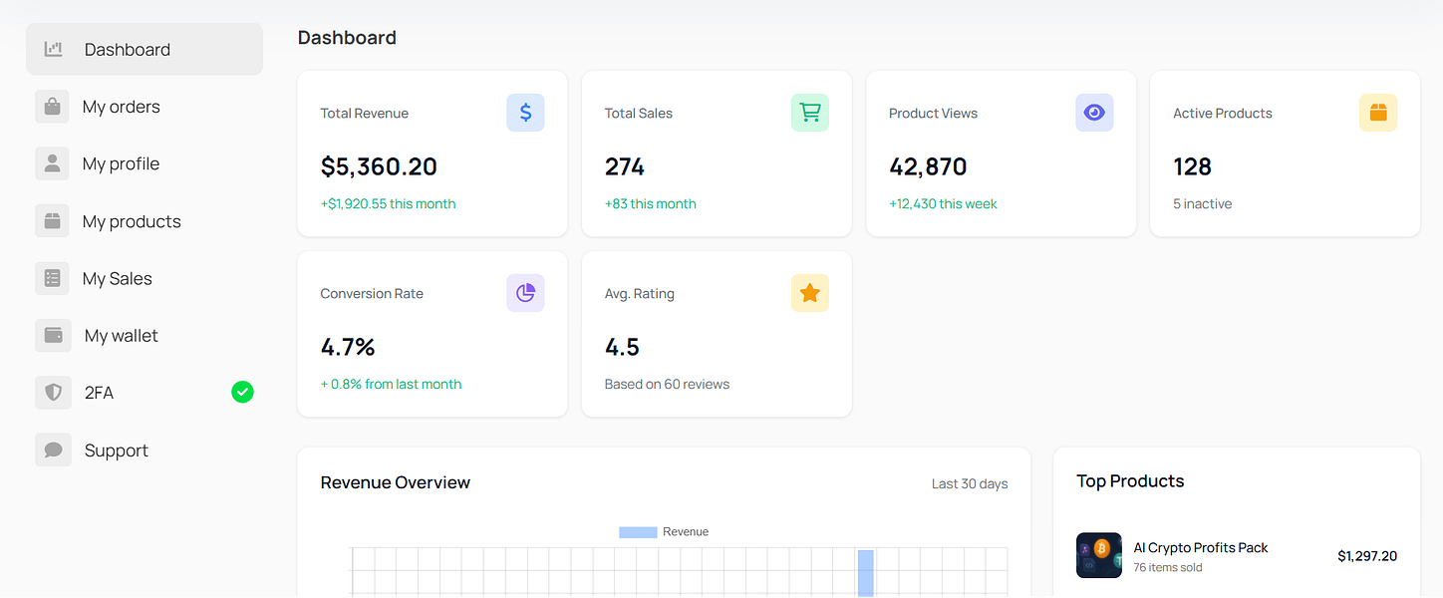Open My profile page
Viewport: 1443px width, 598px height.
pos(144,163)
